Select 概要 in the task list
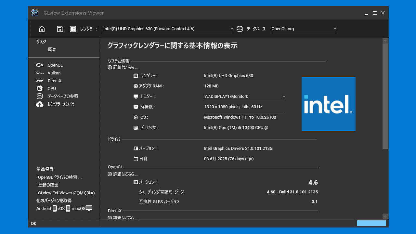The image size is (416, 234). click(x=52, y=49)
